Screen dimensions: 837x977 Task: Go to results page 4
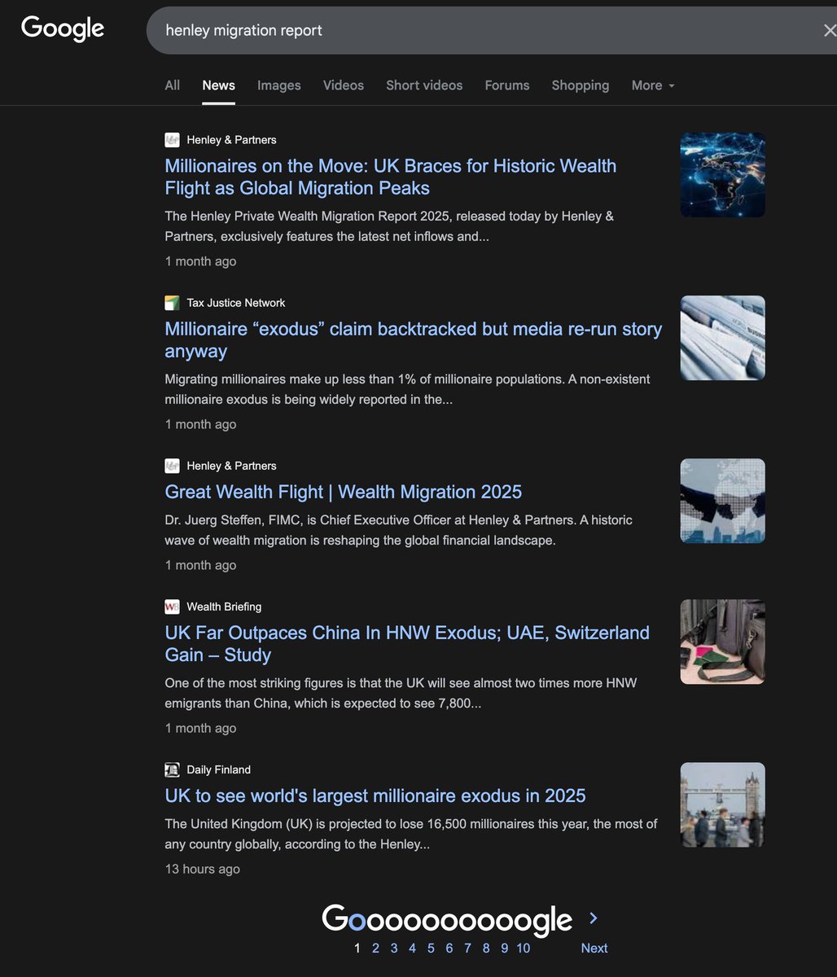412,948
